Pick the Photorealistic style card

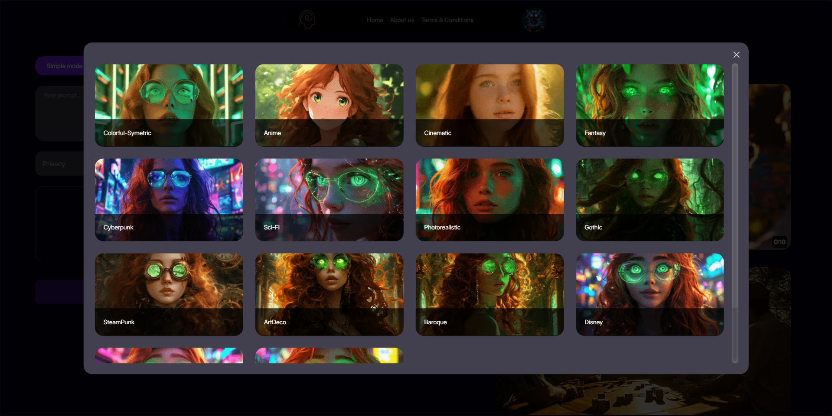489,200
